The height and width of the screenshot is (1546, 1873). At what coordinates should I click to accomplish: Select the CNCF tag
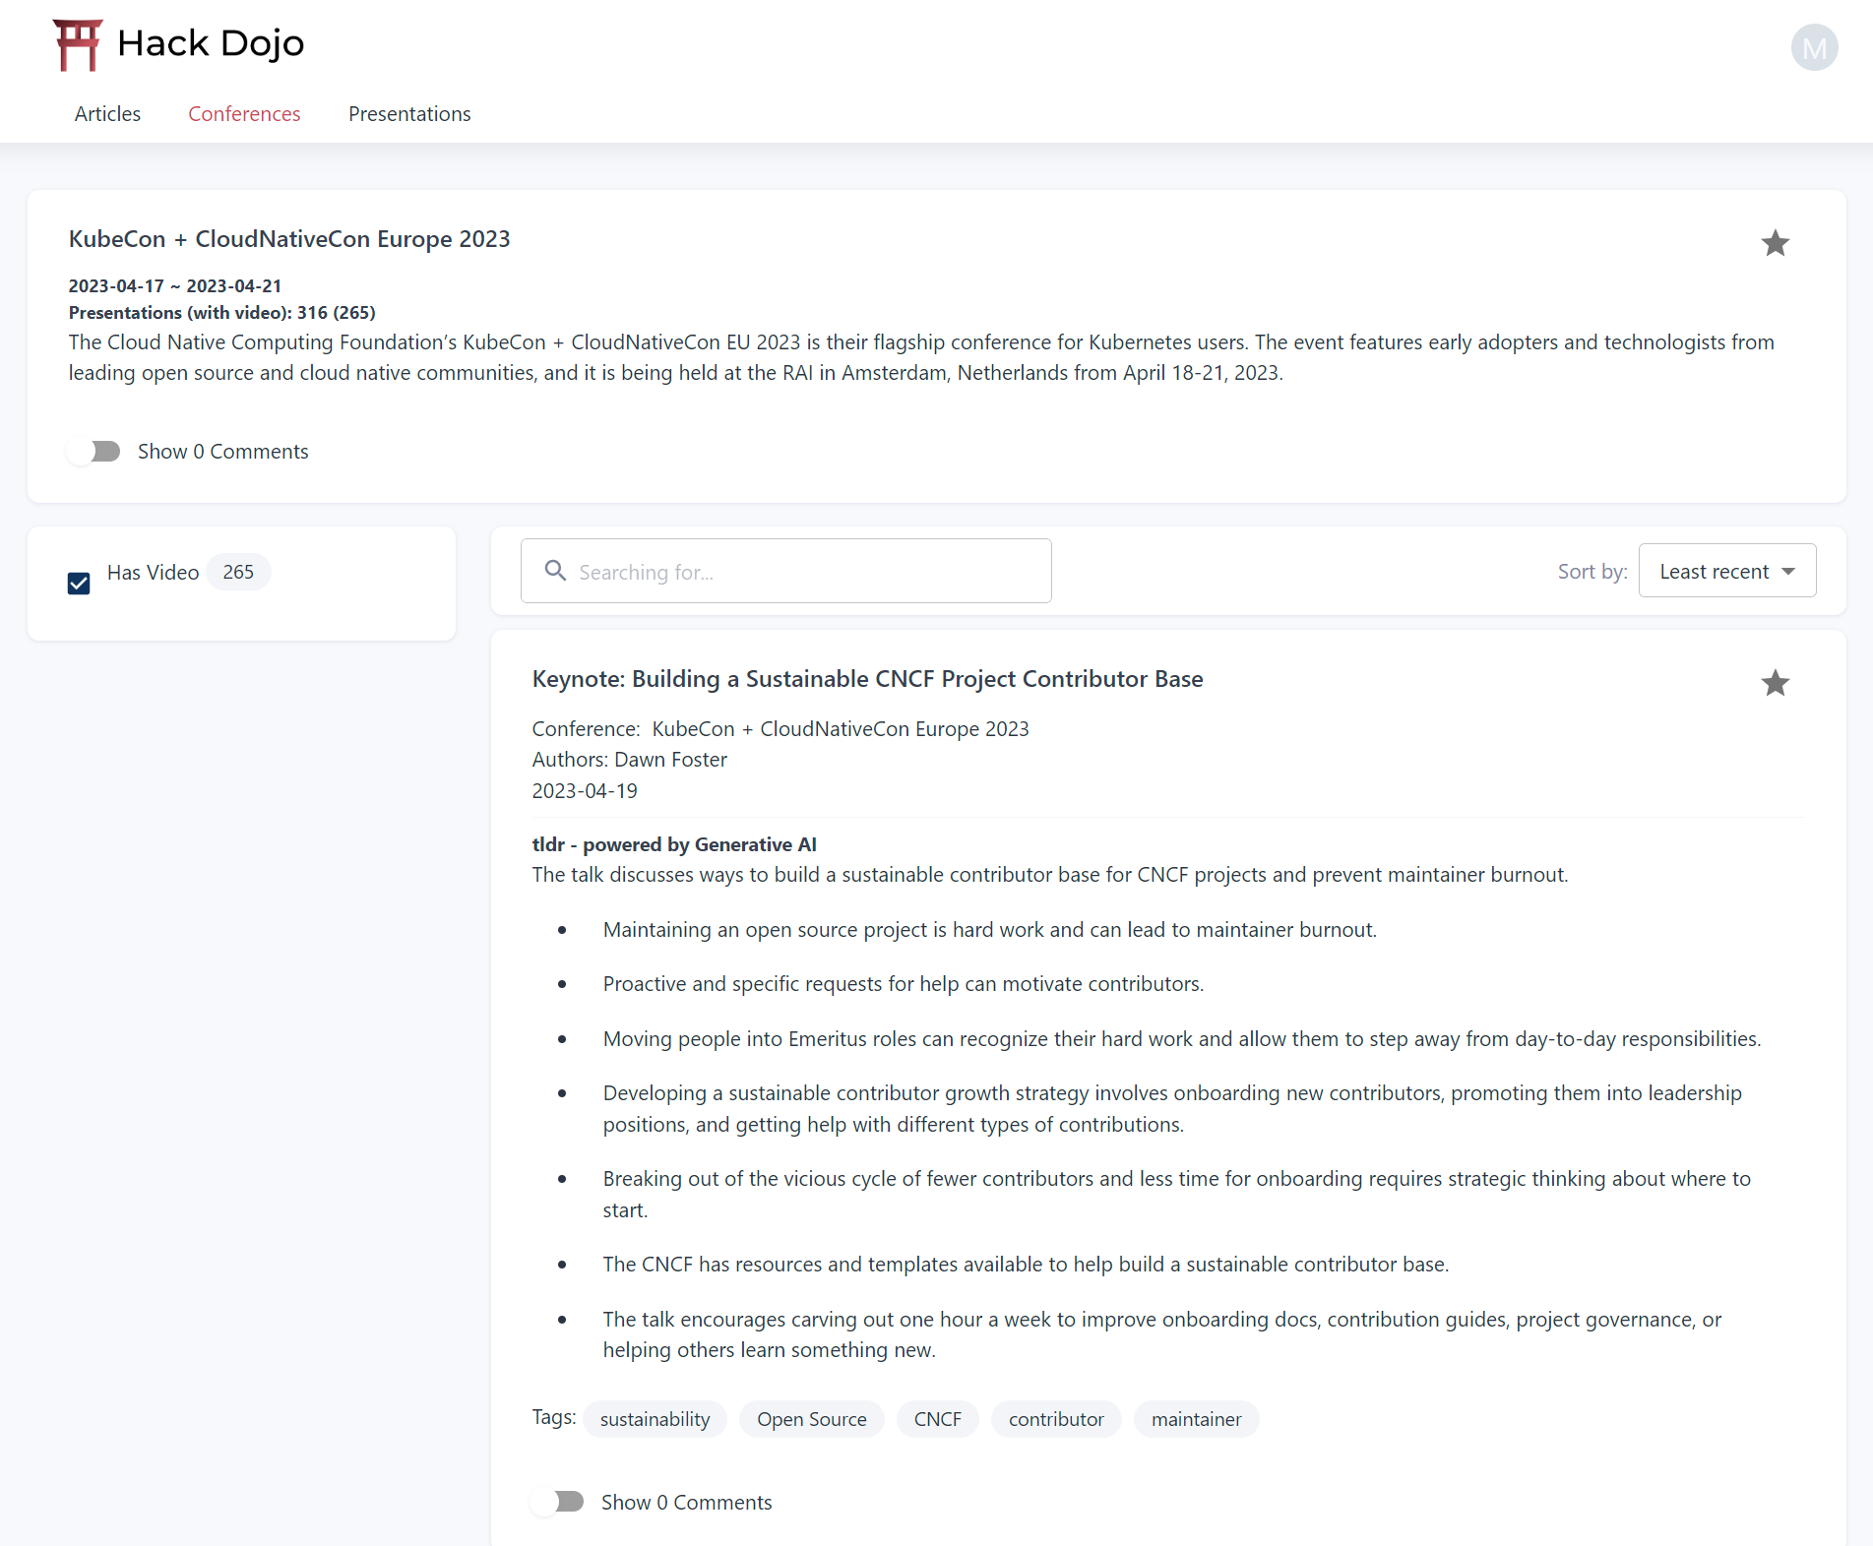coord(937,1419)
